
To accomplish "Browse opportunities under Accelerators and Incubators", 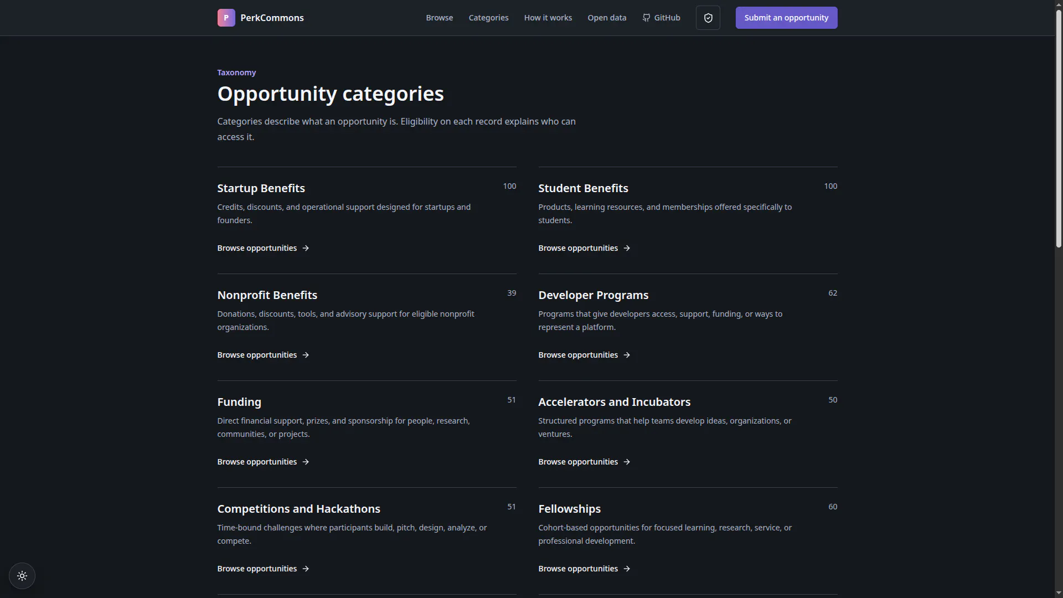I will click(584, 462).
